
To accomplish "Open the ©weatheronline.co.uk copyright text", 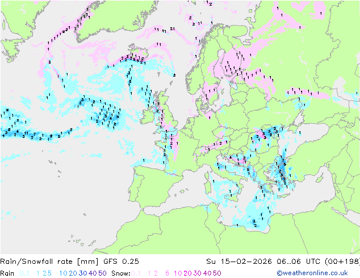I will pos(312,273).
